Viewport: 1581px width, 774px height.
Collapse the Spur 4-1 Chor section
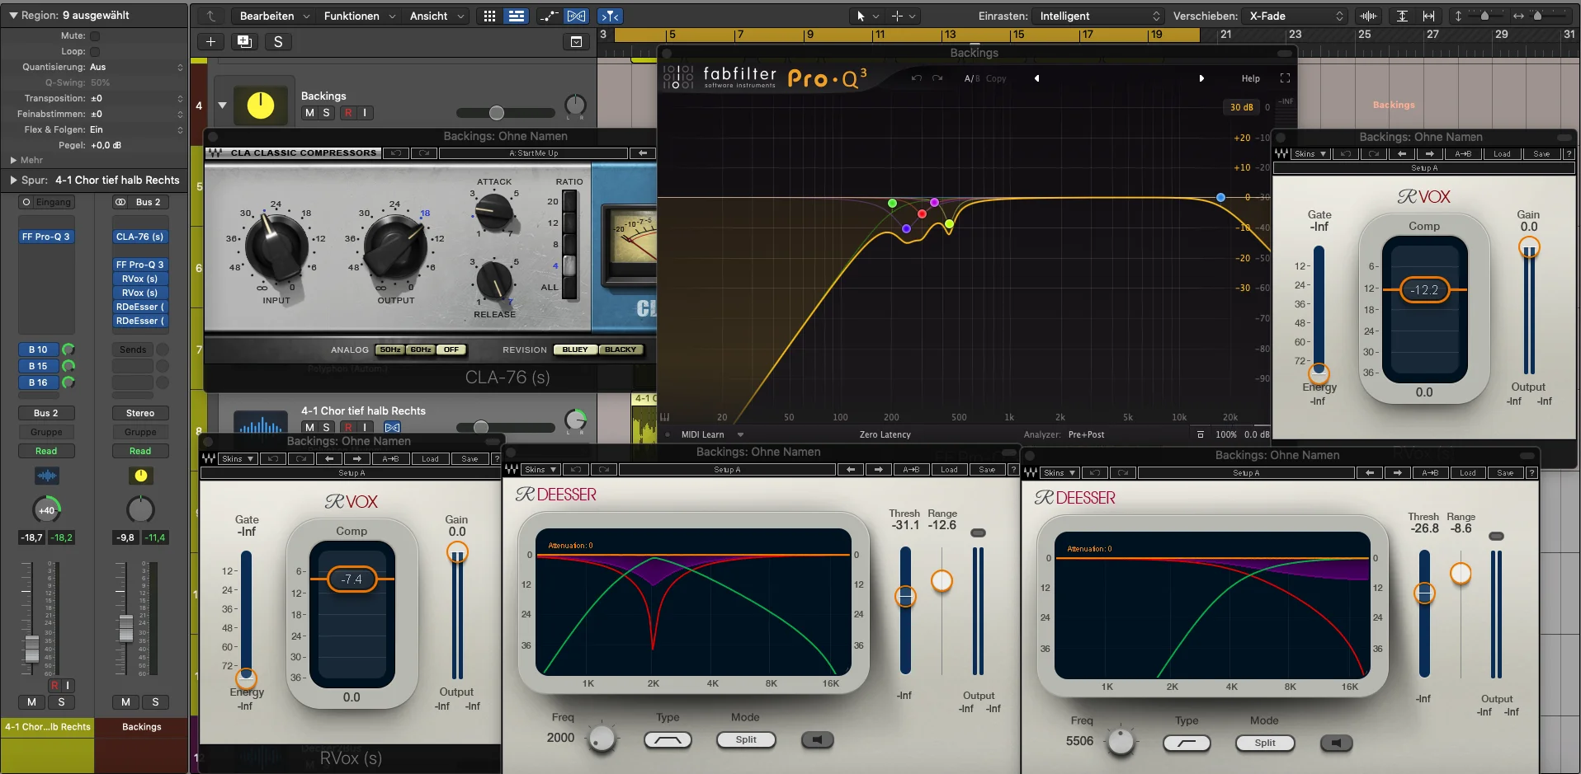click(13, 180)
